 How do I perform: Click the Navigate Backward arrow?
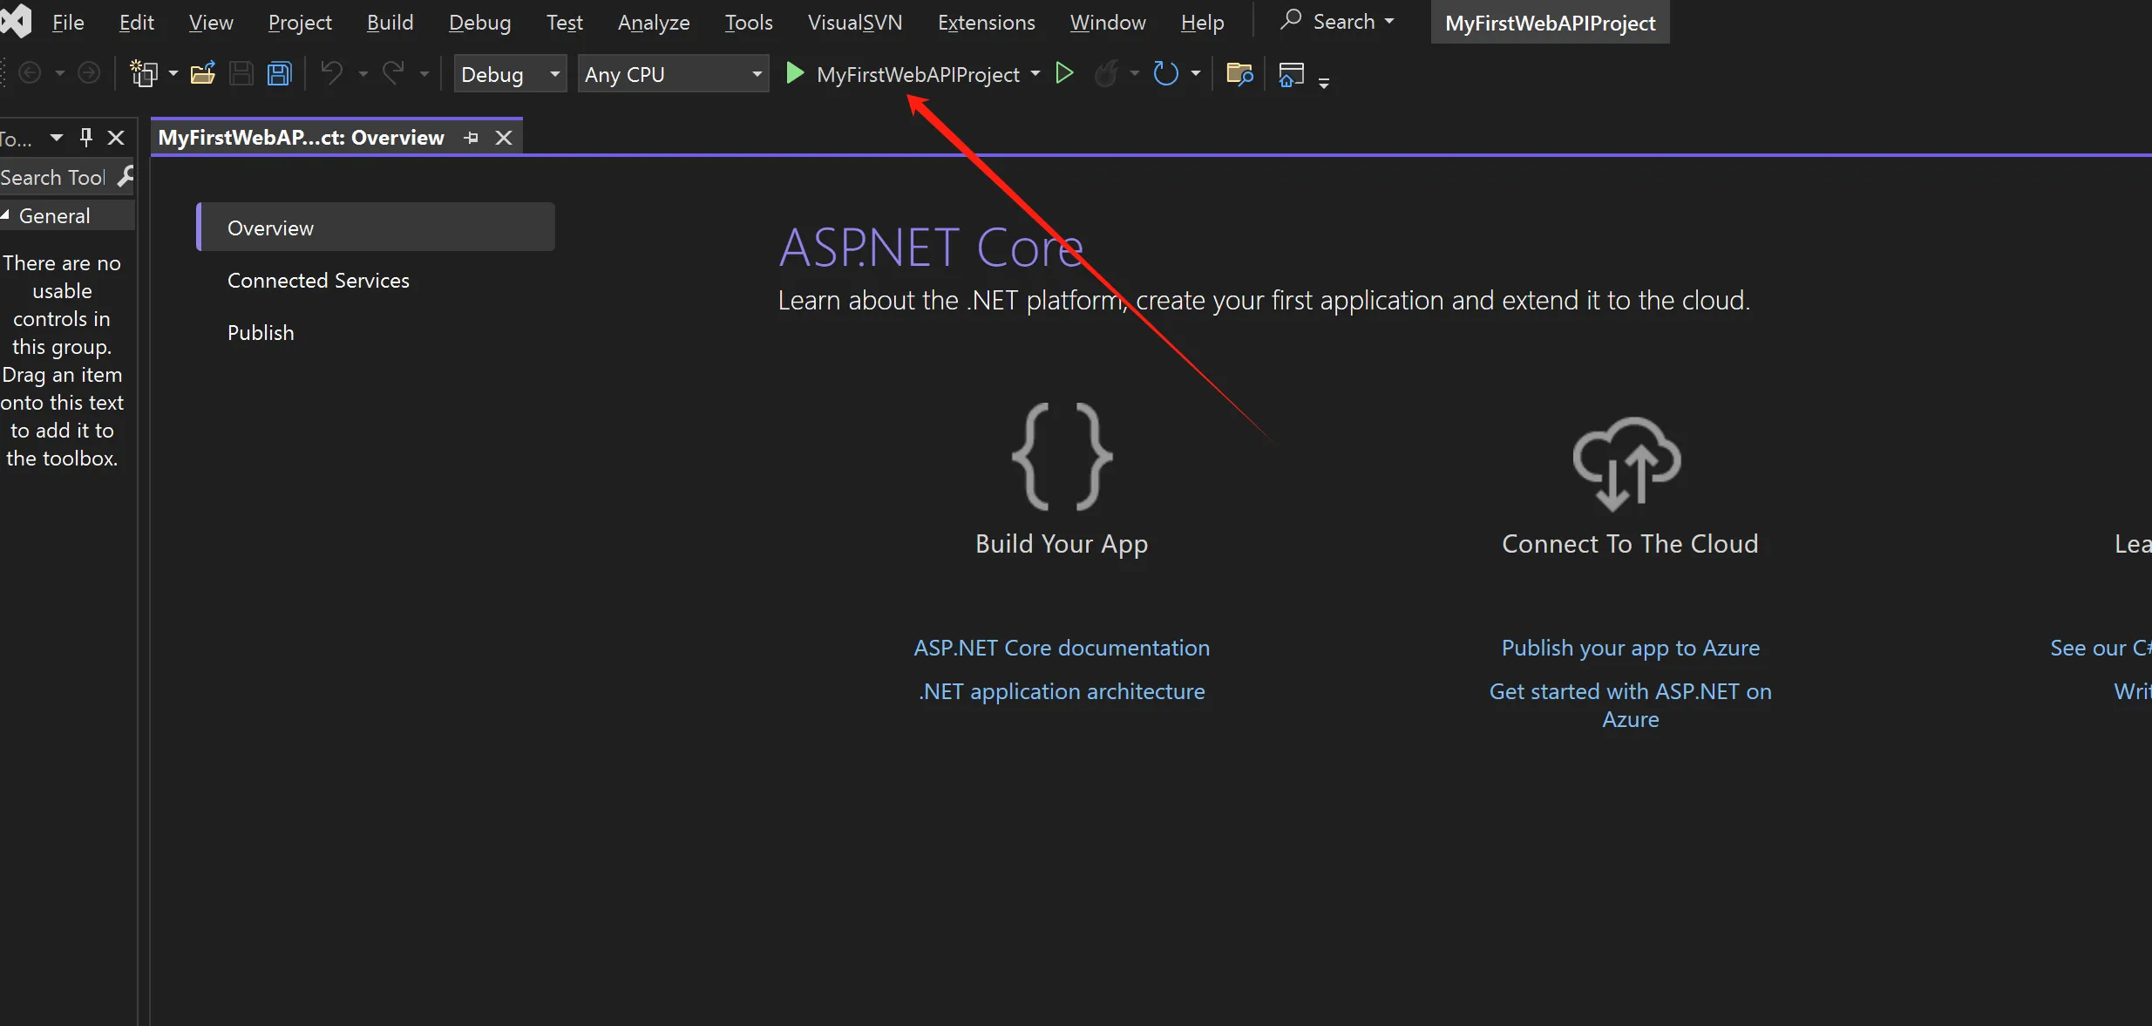tap(30, 73)
